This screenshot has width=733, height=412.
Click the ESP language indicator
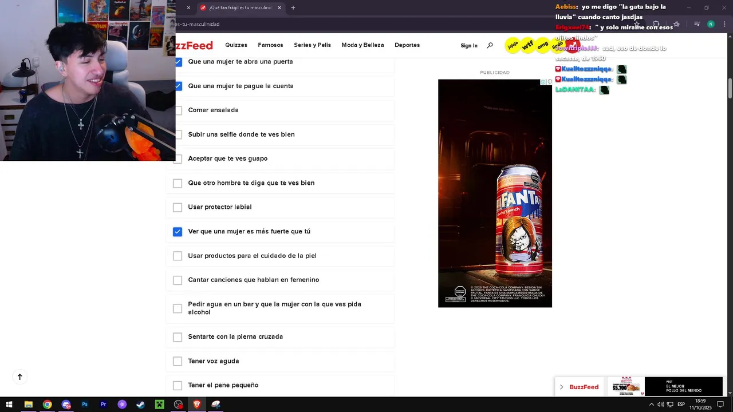pos(681,405)
